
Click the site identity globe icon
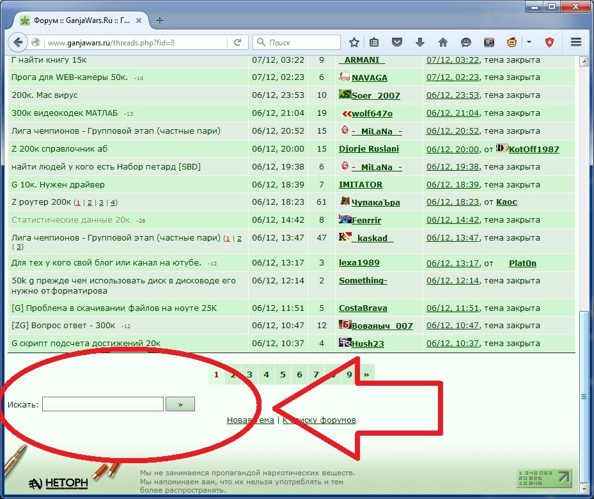(36, 42)
